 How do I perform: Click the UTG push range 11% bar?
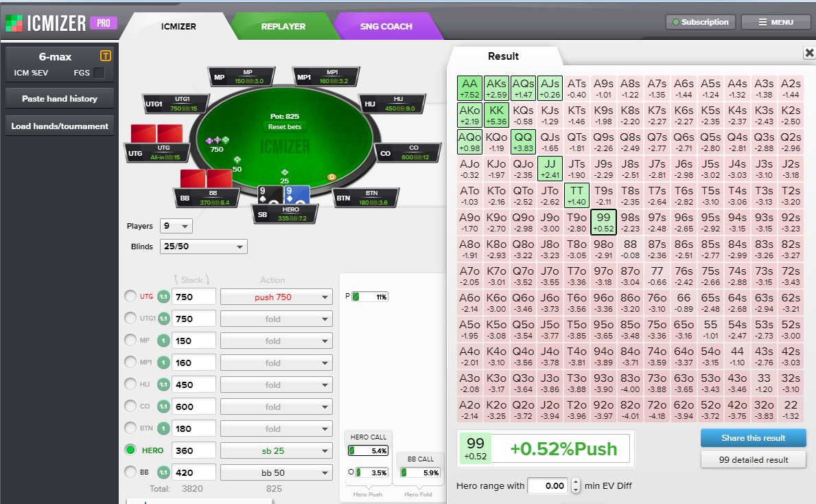click(370, 297)
